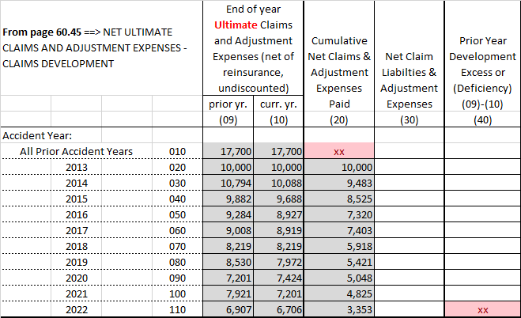Click cumulative paid value 7,320 for 2016

(338, 214)
